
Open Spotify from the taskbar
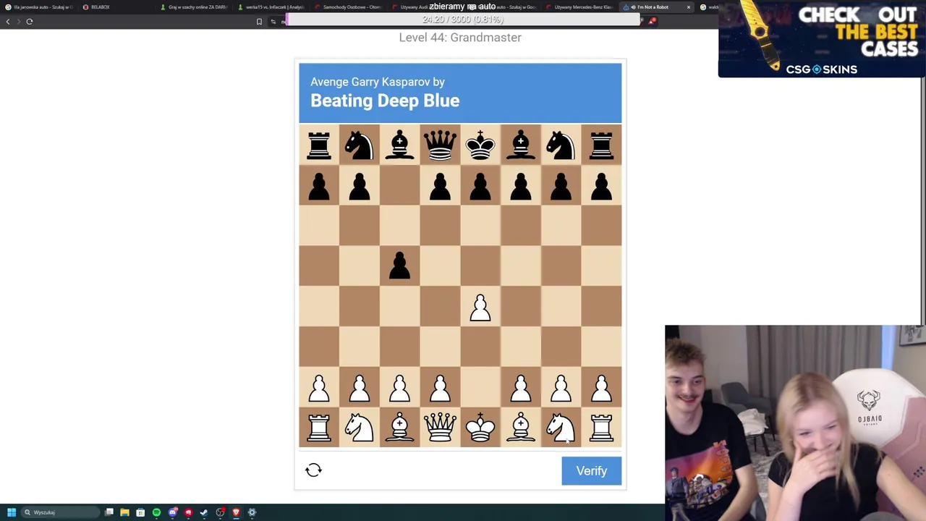[x=156, y=512]
